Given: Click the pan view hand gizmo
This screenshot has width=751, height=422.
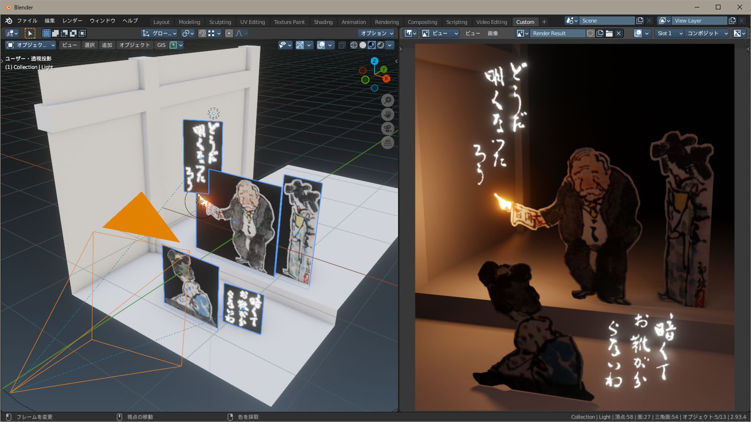Looking at the screenshot, I should (388, 114).
